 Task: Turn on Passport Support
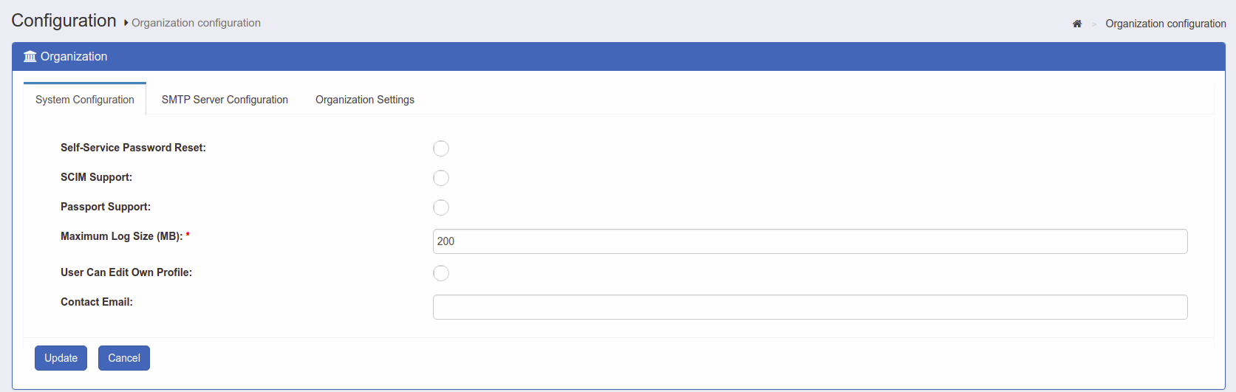click(x=441, y=207)
